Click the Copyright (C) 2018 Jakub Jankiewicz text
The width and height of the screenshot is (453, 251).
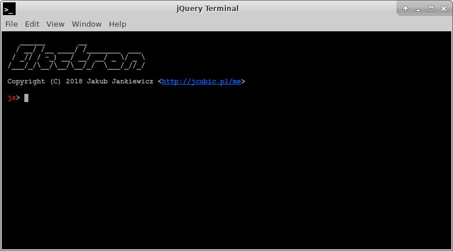81,82
